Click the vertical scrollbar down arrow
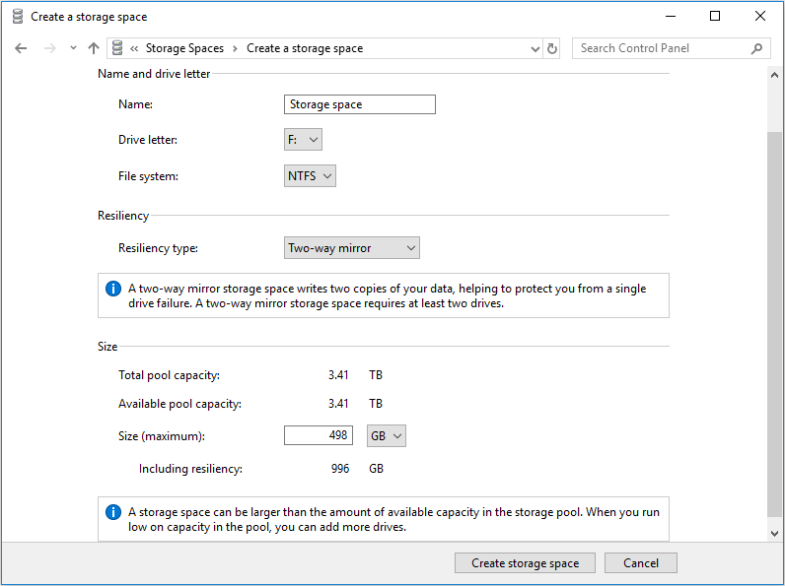 (774, 534)
